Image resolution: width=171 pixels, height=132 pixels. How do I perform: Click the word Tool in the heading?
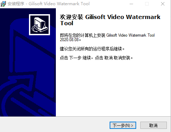(67, 23)
